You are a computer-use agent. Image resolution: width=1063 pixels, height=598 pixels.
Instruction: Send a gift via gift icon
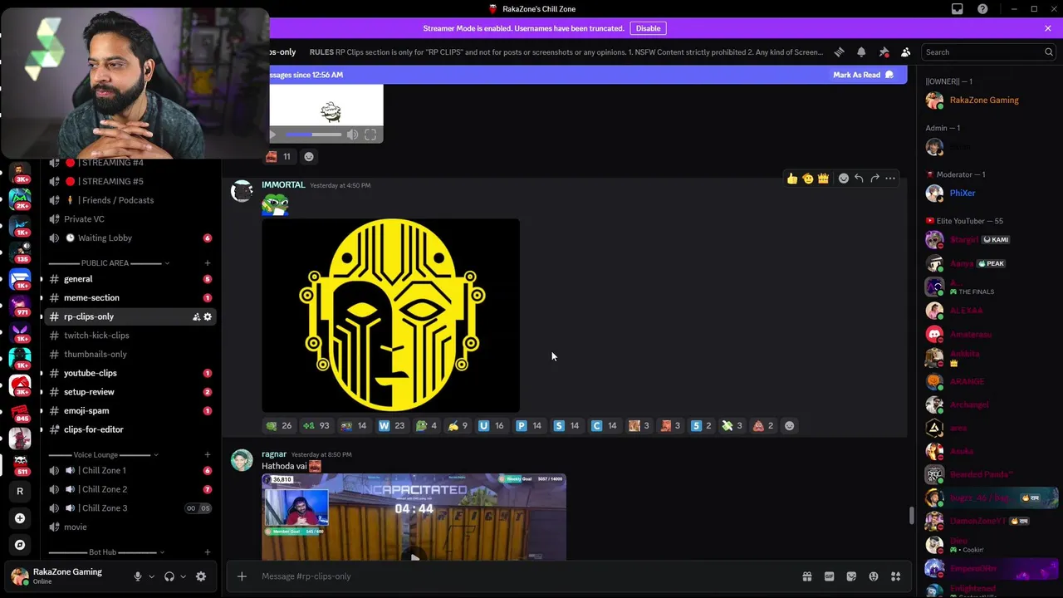(806, 576)
